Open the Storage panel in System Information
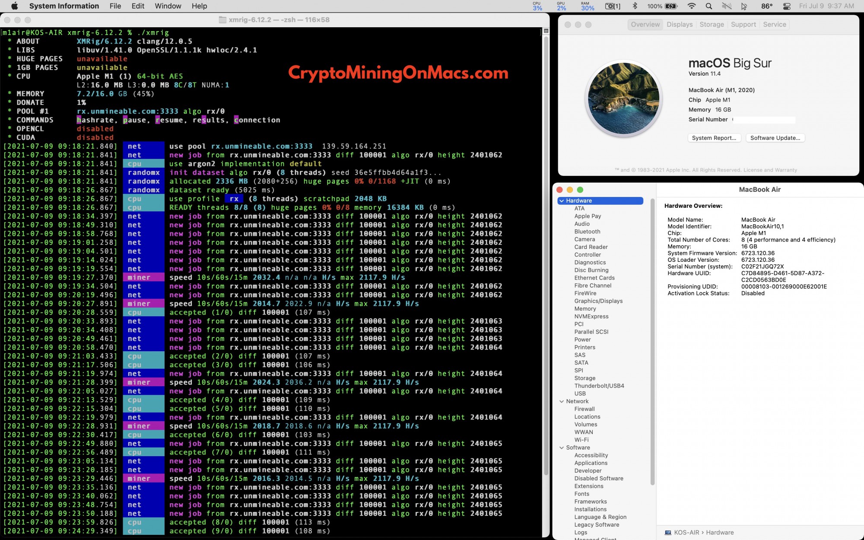864x540 pixels. (584, 378)
